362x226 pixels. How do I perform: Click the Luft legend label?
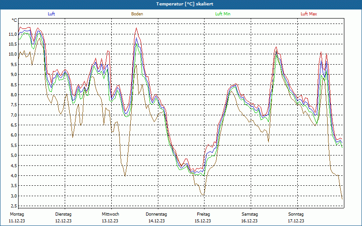coord(51,14)
